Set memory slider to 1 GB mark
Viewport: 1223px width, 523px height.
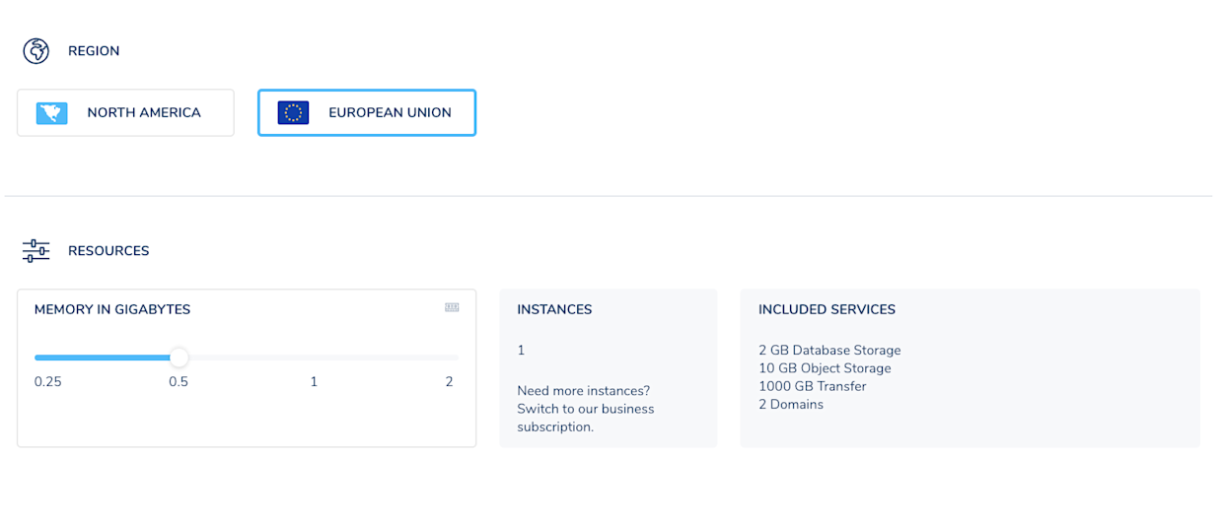(x=314, y=358)
